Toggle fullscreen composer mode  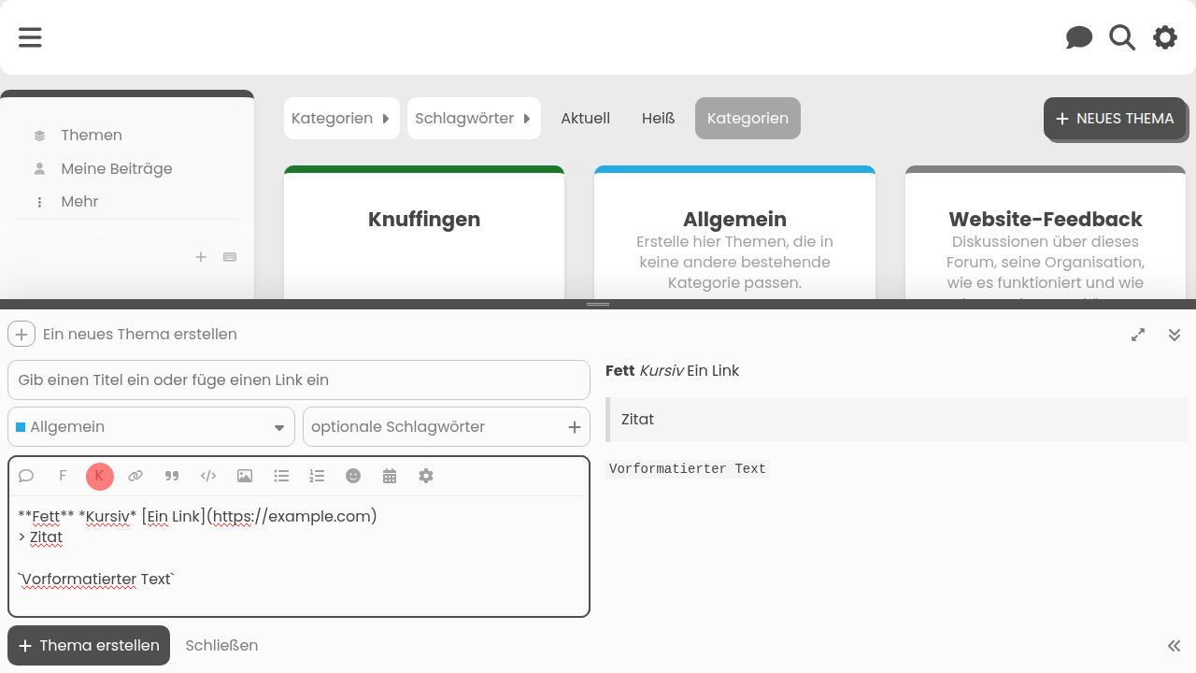point(1138,335)
